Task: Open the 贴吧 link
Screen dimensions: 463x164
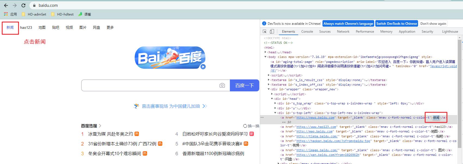Action: 56,27
